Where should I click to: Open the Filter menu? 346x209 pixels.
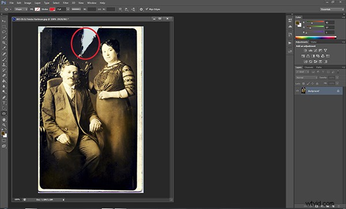click(66, 3)
